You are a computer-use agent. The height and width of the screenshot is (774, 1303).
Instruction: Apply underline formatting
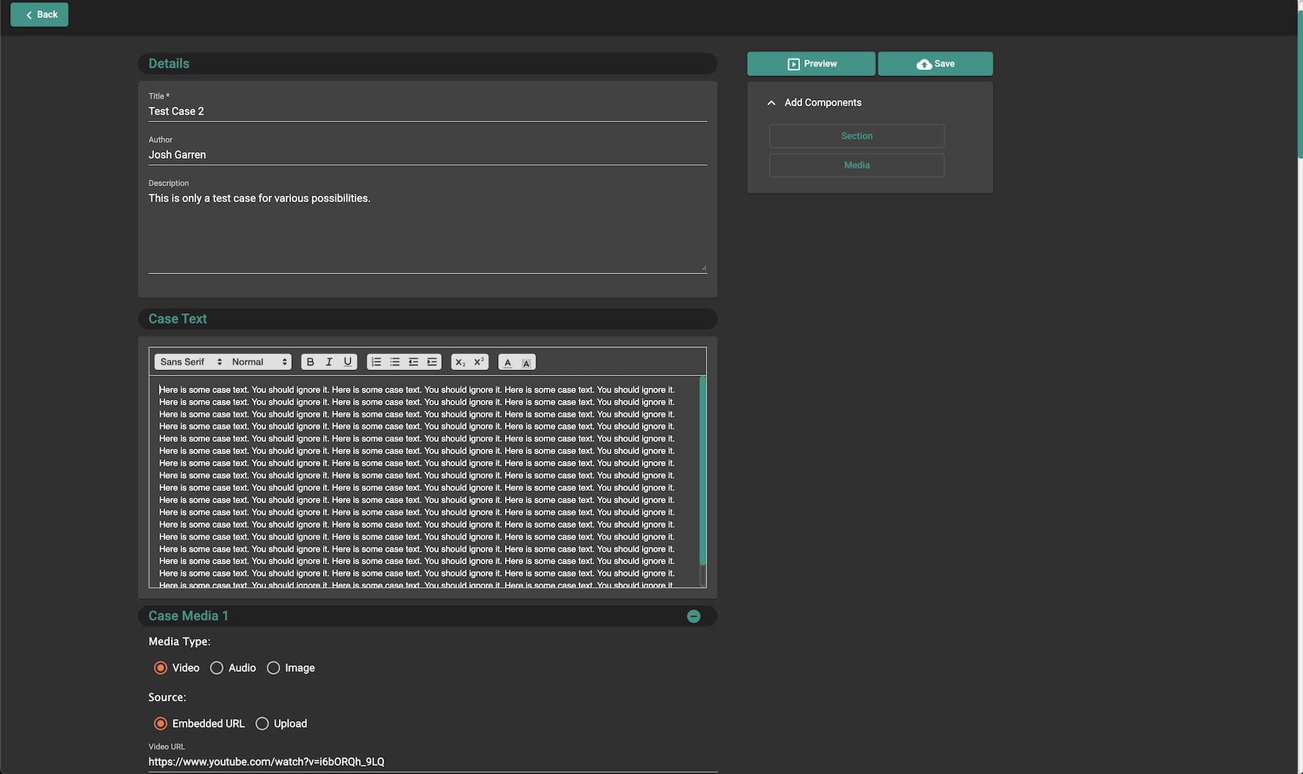coord(347,362)
